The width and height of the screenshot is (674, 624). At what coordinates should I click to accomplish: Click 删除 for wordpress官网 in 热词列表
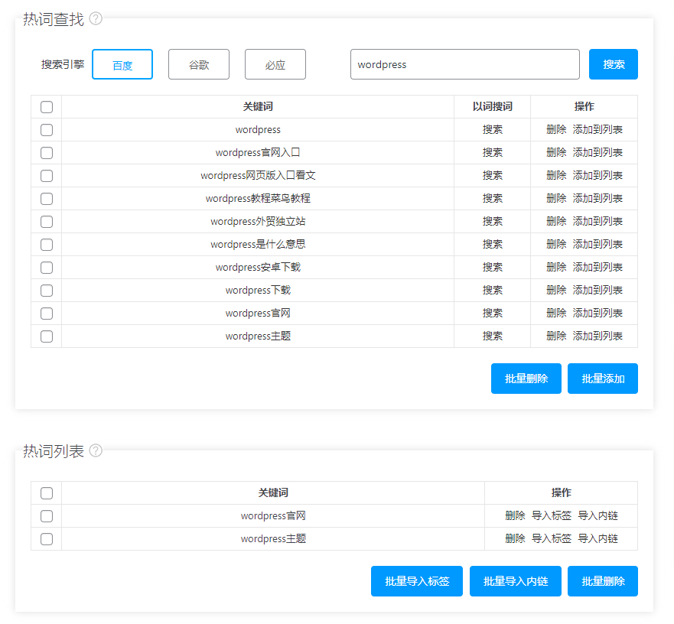tap(515, 515)
